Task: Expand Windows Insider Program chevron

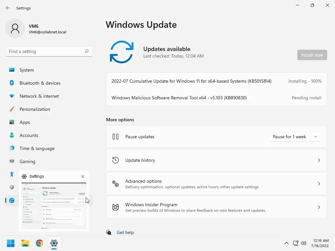Action: click(x=319, y=207)
